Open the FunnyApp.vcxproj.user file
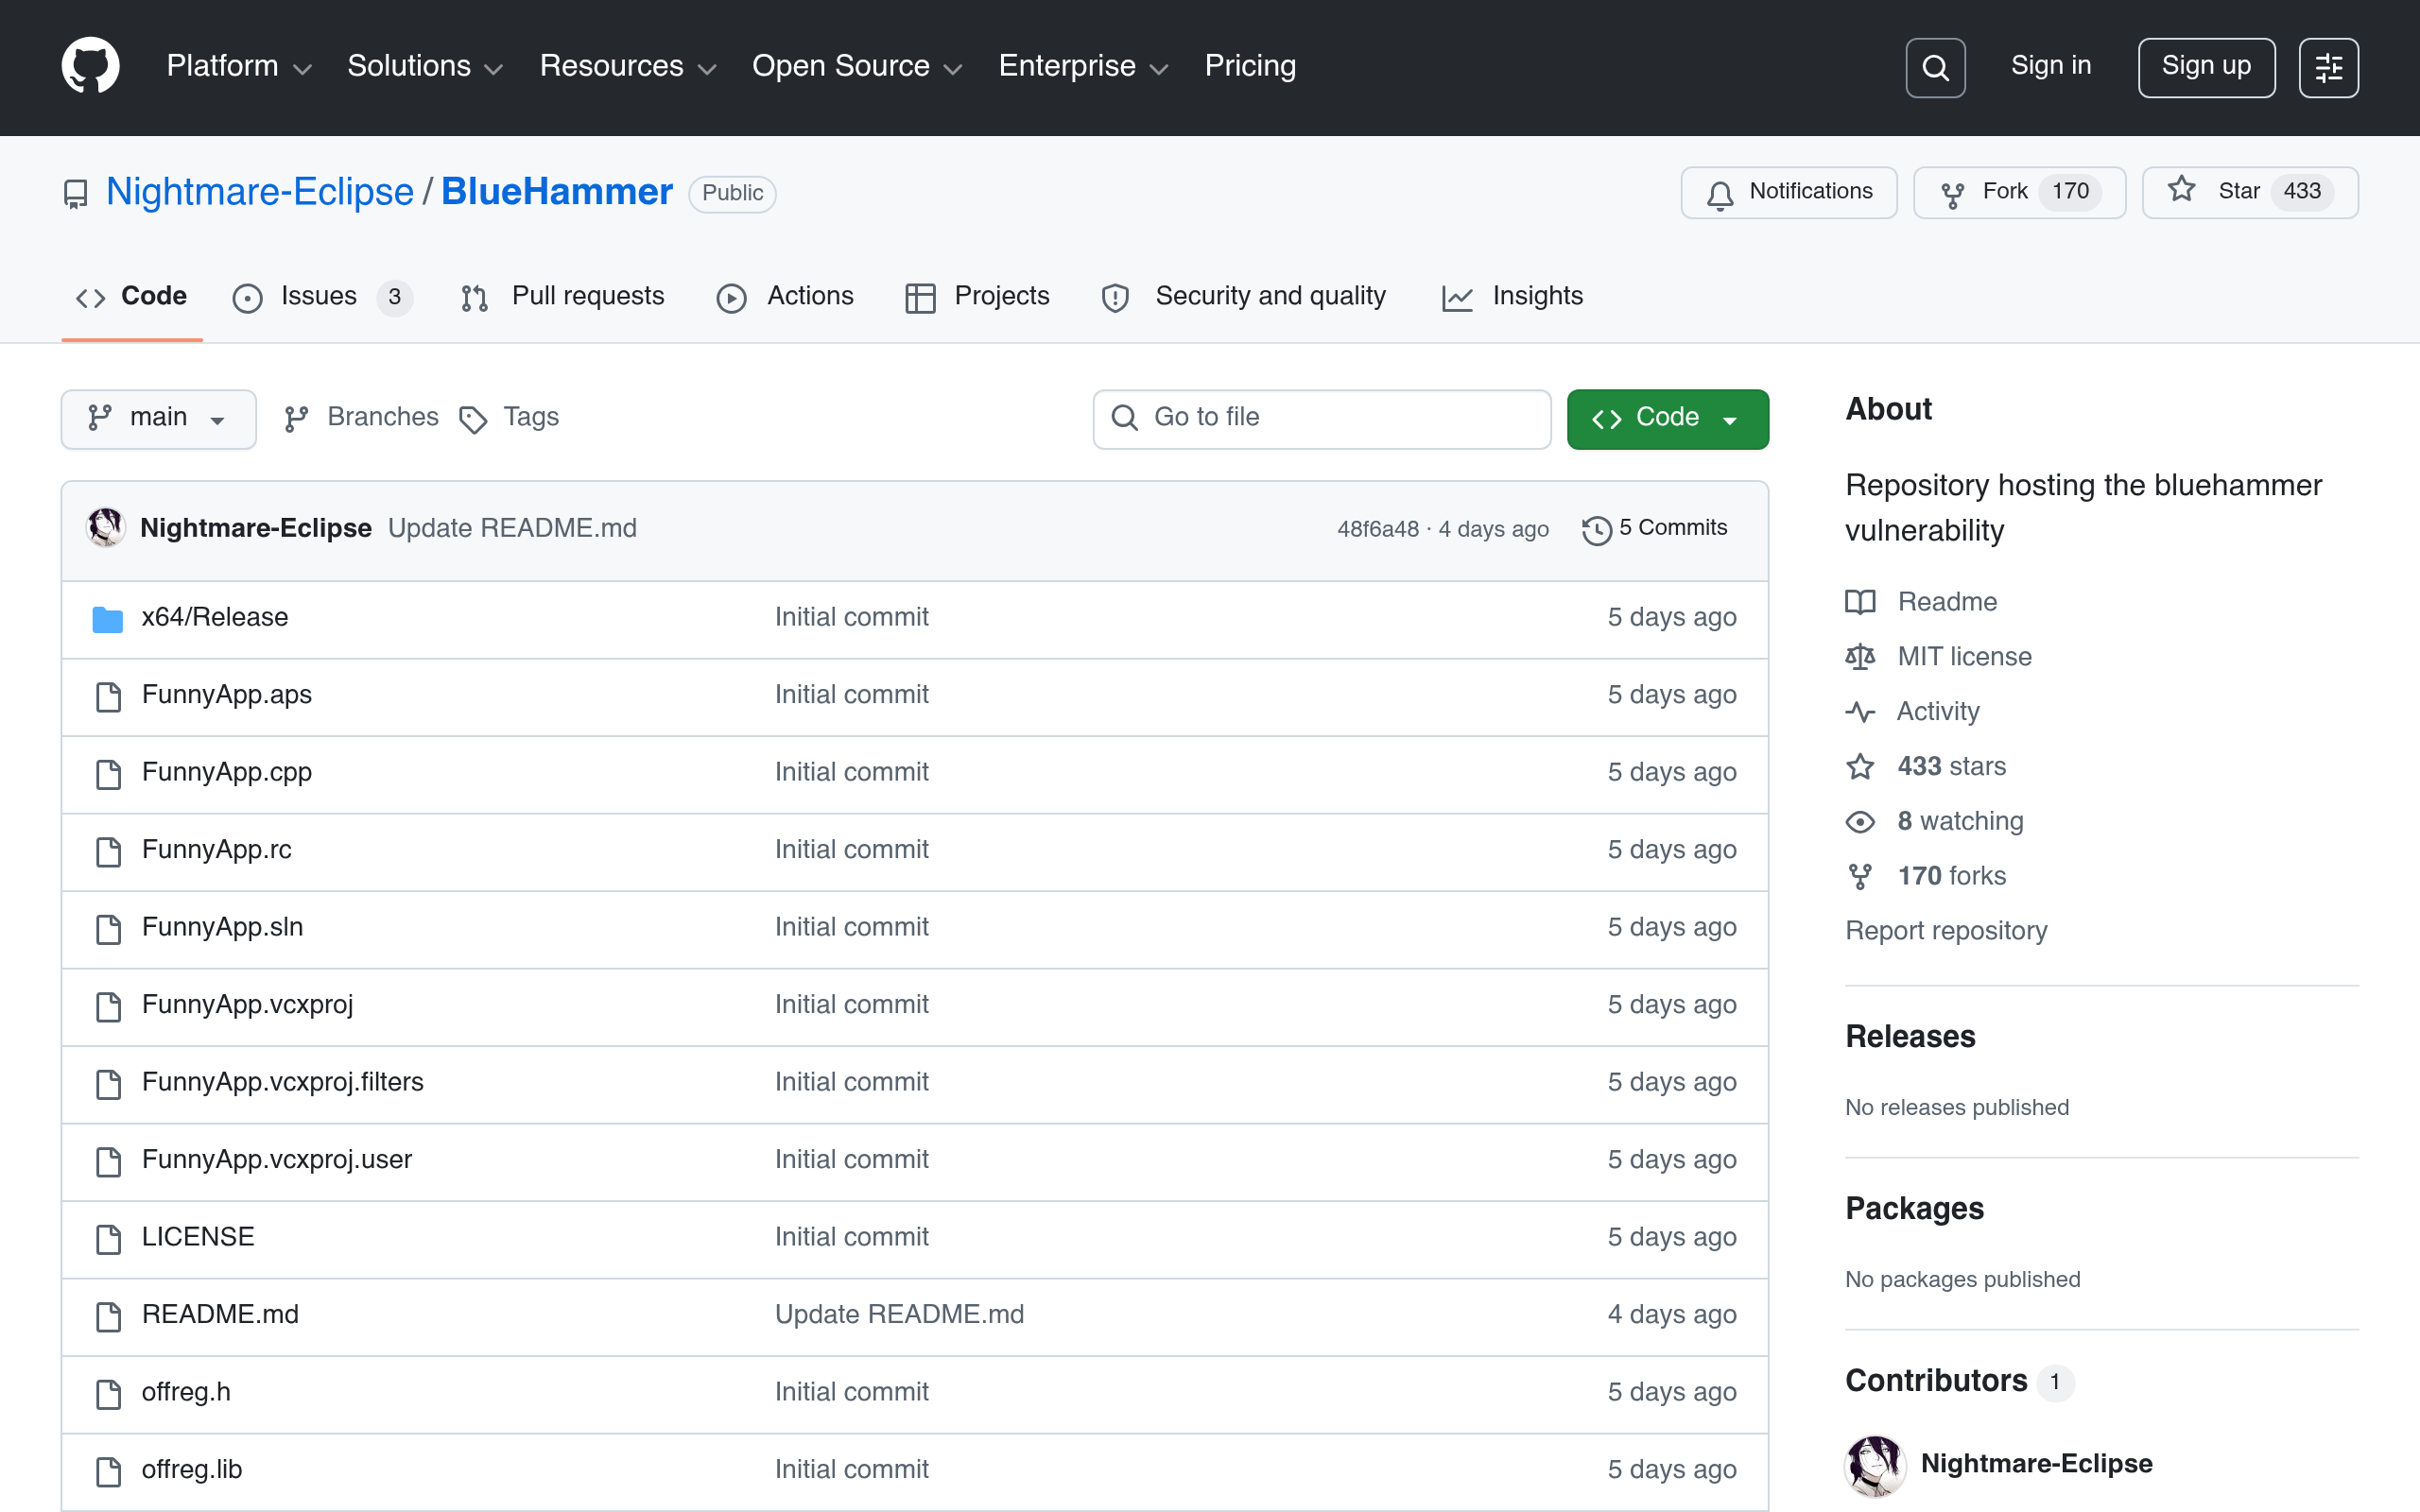Image resolution: width=2420 pixels, height=1512 pixels. coord(277,1160)
